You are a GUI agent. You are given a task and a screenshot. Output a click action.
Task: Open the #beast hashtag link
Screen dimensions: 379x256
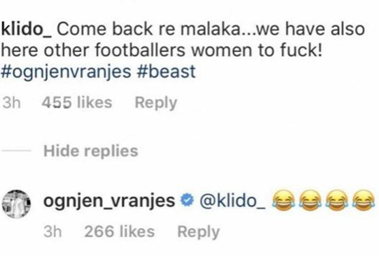[x=166, y=72]
